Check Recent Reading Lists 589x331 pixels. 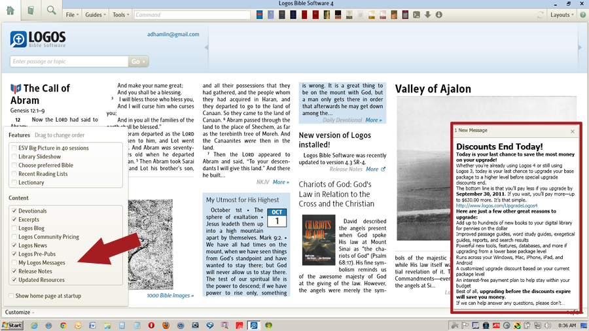click(x=14, y=174)
